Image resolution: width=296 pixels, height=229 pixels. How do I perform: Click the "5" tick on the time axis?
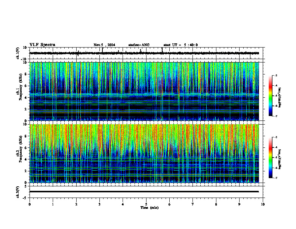click(146, 204)
